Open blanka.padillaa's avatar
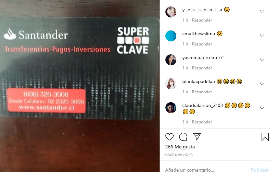Screen dimensions: 271x172 (x=171, y=84)
